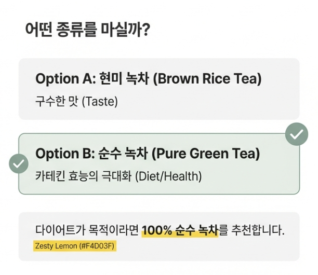Click the recommendation card about 다이어트
The width and height of the screenshot is (318, 275).
tap(159, 237)
